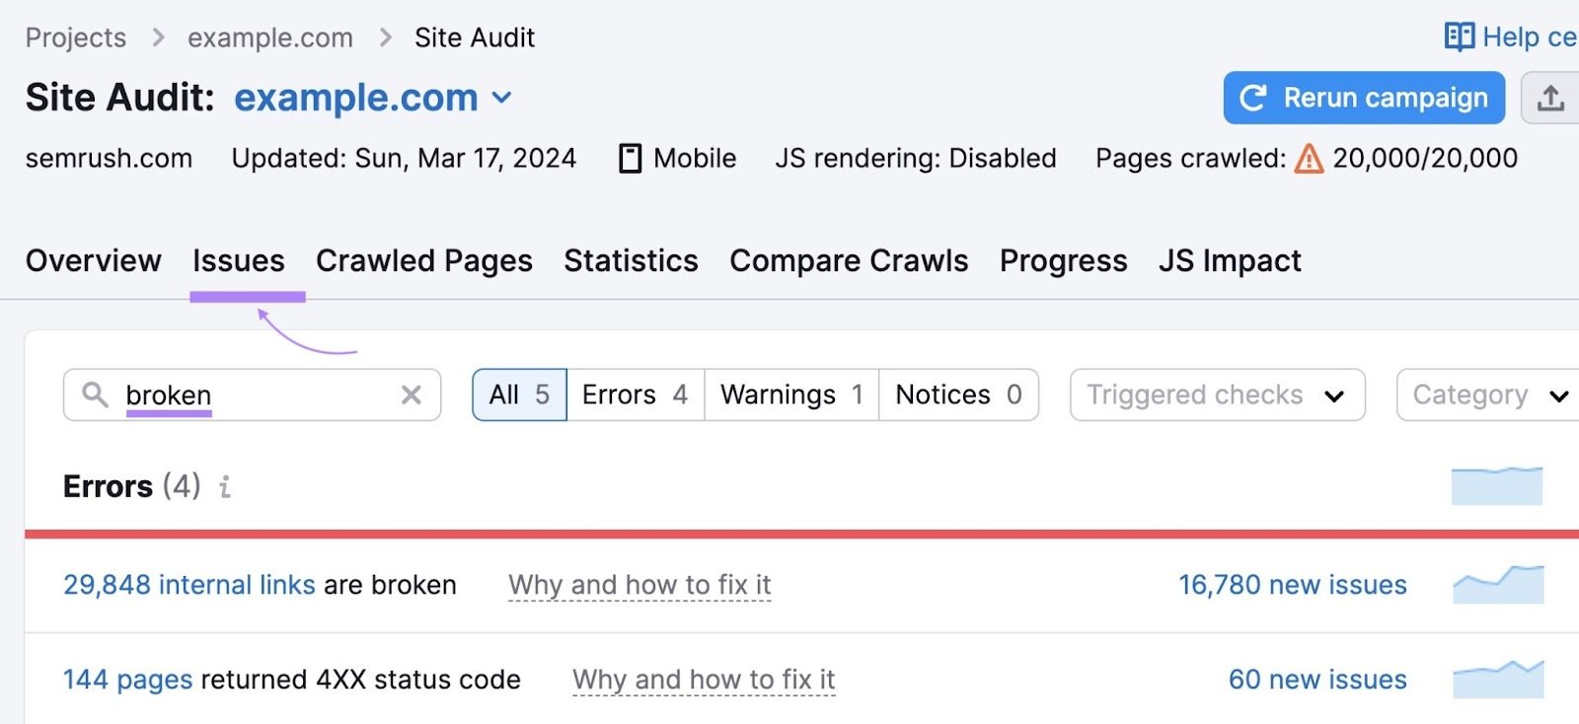Screen dimensions: 1579x724
Task: Show only Notices issues
Action: 957,396
